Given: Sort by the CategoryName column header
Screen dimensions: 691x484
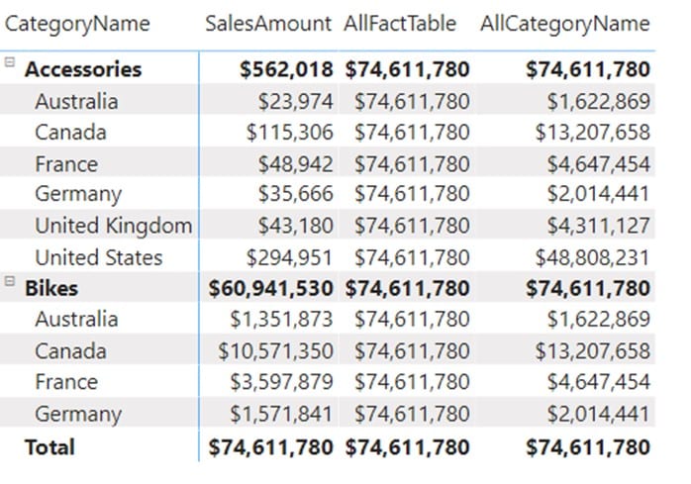Looking at the screenshot, I should coord(77,24).
